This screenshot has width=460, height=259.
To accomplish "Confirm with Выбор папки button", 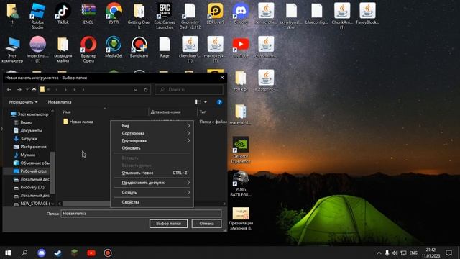I will (168, 224).
